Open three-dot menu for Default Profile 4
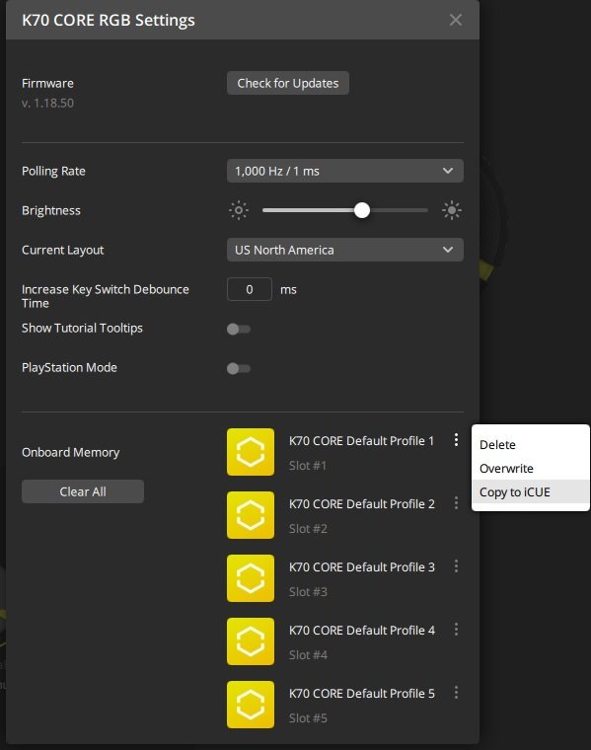Screen dimensions: 591x750 point(456,630)
